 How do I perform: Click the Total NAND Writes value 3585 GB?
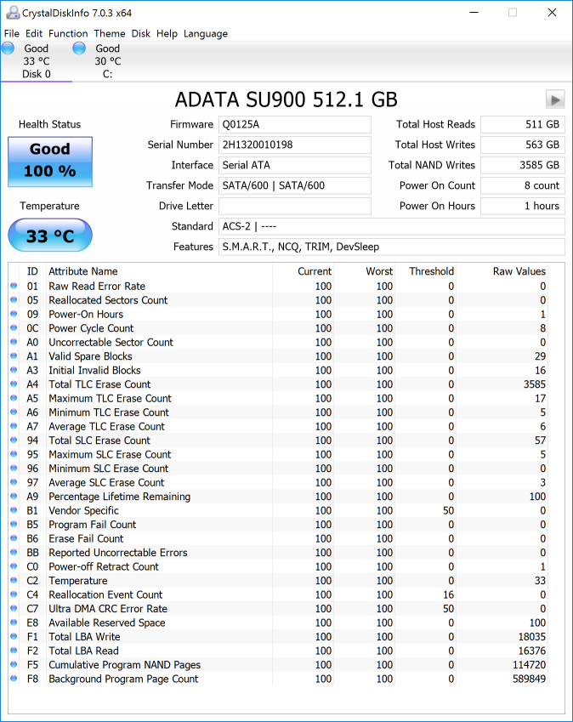click(522, 165)
